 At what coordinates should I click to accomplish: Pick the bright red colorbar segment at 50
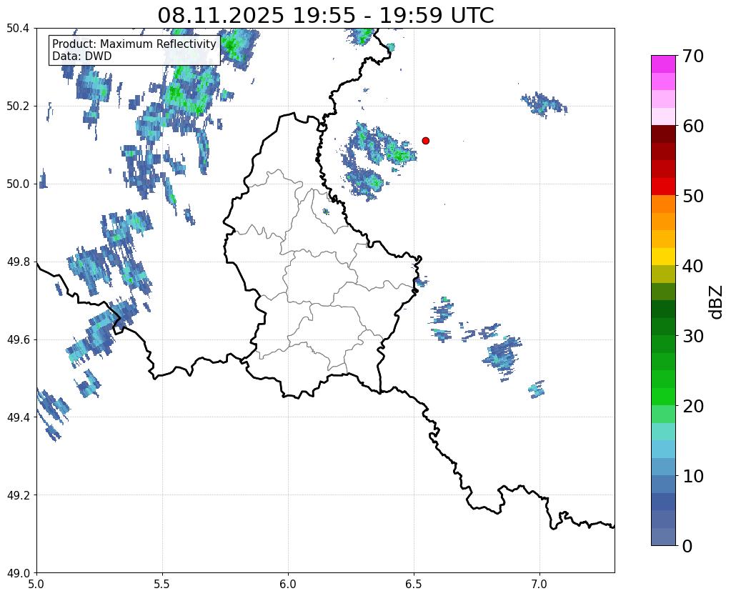click(x=663, y=187)
